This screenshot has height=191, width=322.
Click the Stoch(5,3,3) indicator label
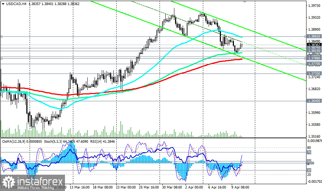53,141
